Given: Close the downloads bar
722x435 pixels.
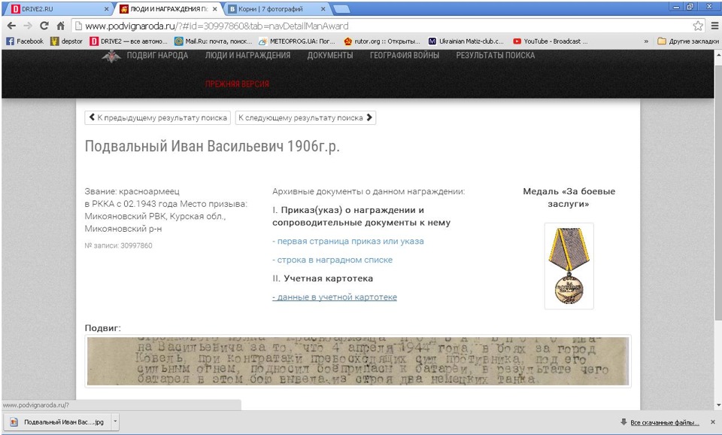Looking at the screenshot, I should click(x=713, y=422).
